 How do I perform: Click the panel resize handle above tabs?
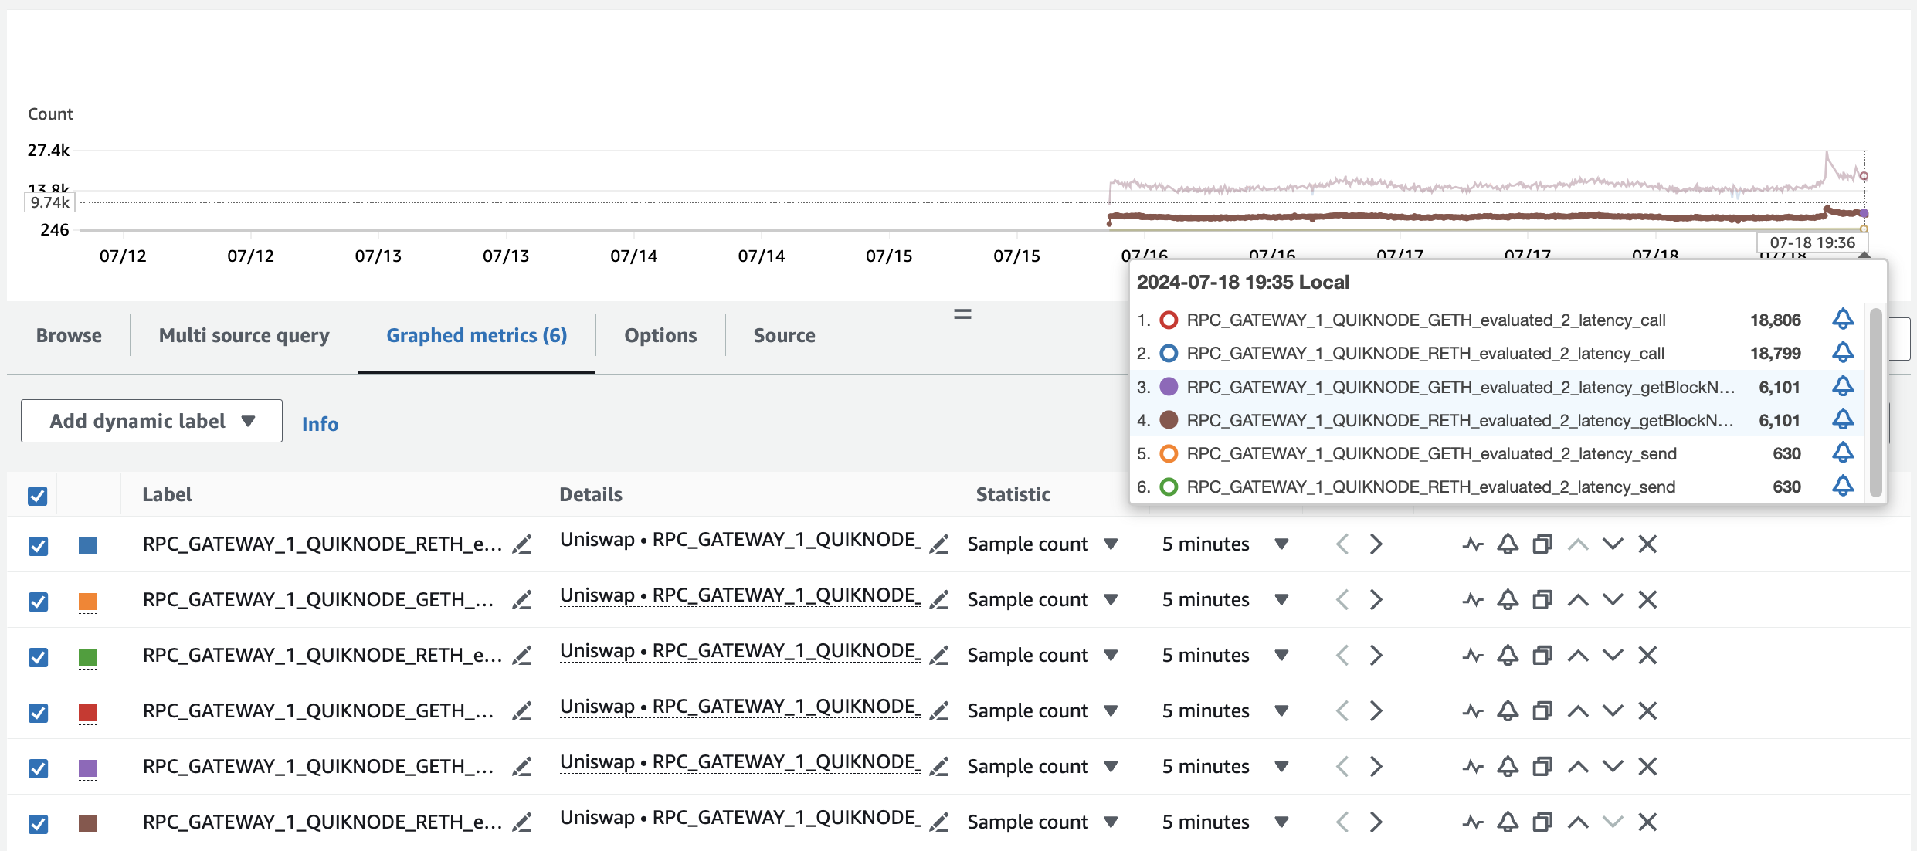point(962,314)
